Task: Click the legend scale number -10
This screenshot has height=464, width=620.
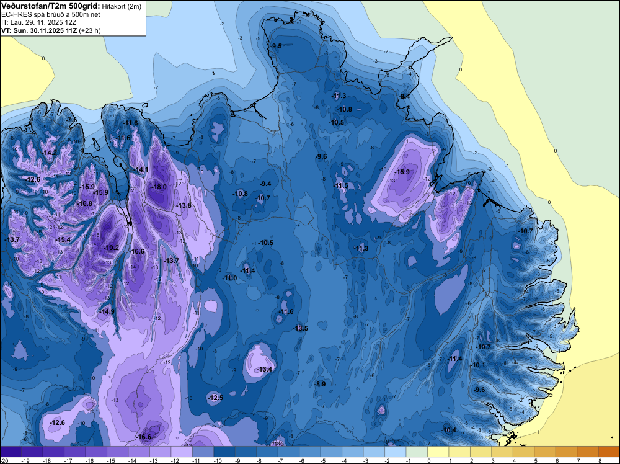Action: click(x=217, y=460)
